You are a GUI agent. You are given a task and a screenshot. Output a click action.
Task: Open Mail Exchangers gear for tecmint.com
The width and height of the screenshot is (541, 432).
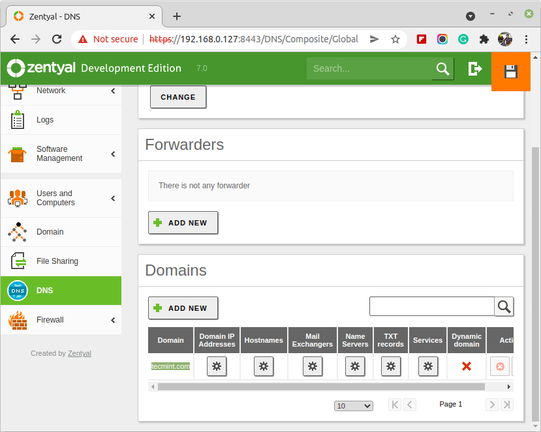313,366
